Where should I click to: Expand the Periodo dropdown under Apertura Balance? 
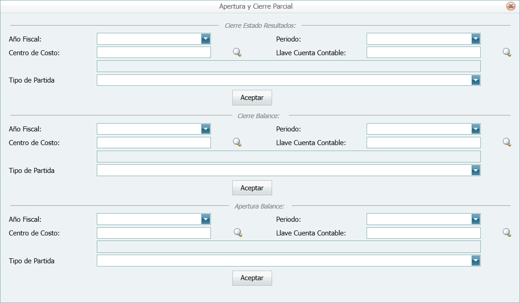[476, 219]
